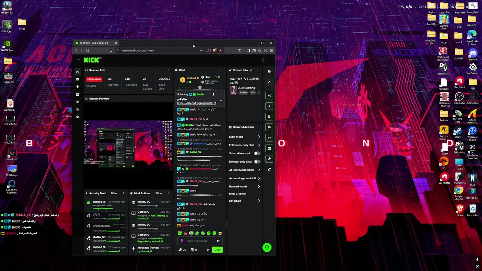Viewport: 482px width, 271px height.
Task: Open pinned message three-dot menu
Action: [221, 94]
